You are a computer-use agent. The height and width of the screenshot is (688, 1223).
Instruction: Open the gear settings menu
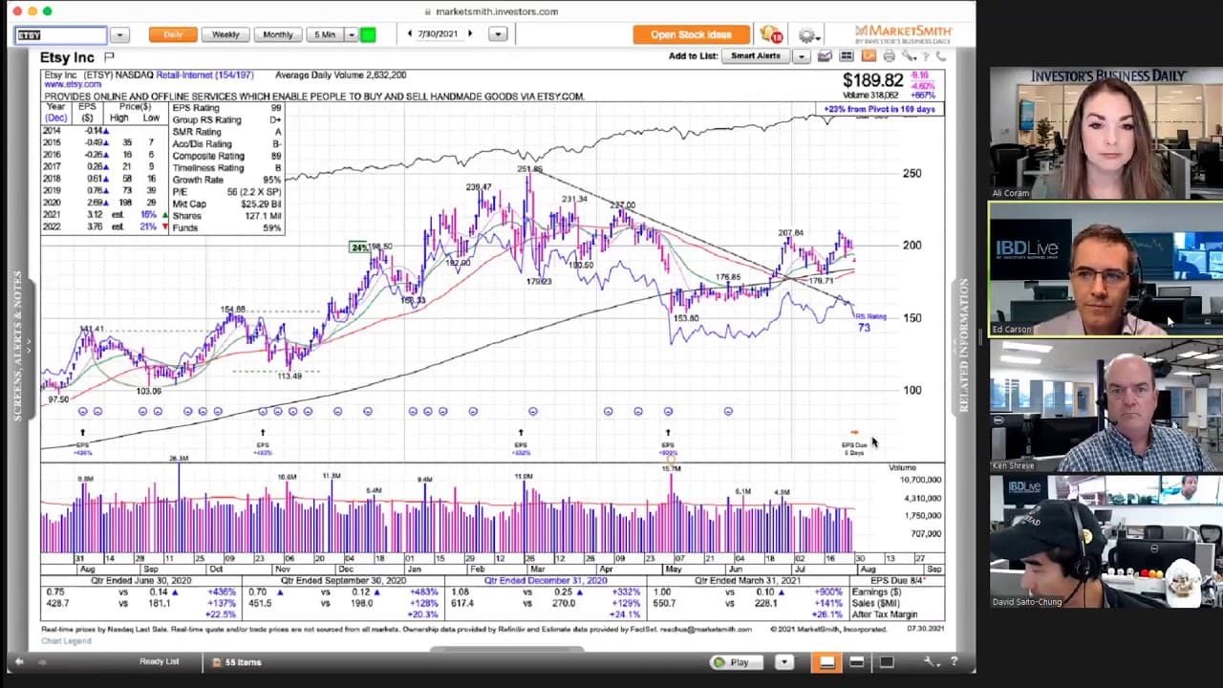coord(809,35)
